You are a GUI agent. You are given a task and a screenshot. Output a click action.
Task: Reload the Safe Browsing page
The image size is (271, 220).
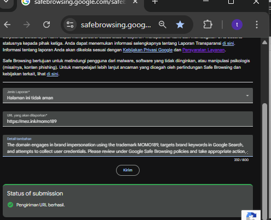coord(47,25)
